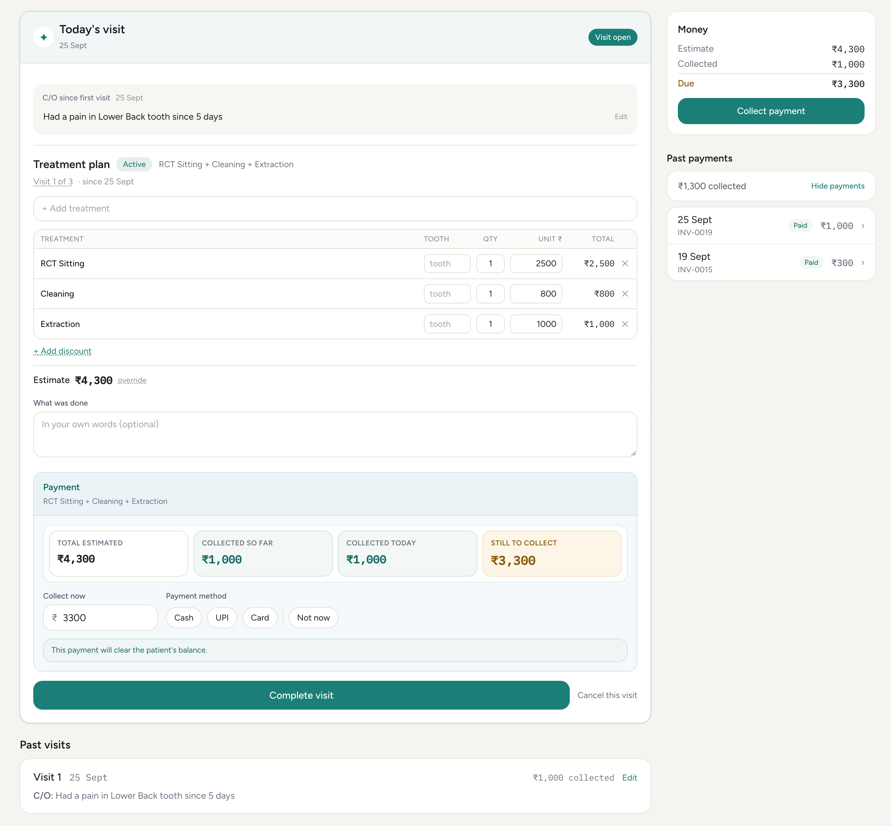Click the tooth field for RCT Sitting
The image size is (891, 826).
447,263
